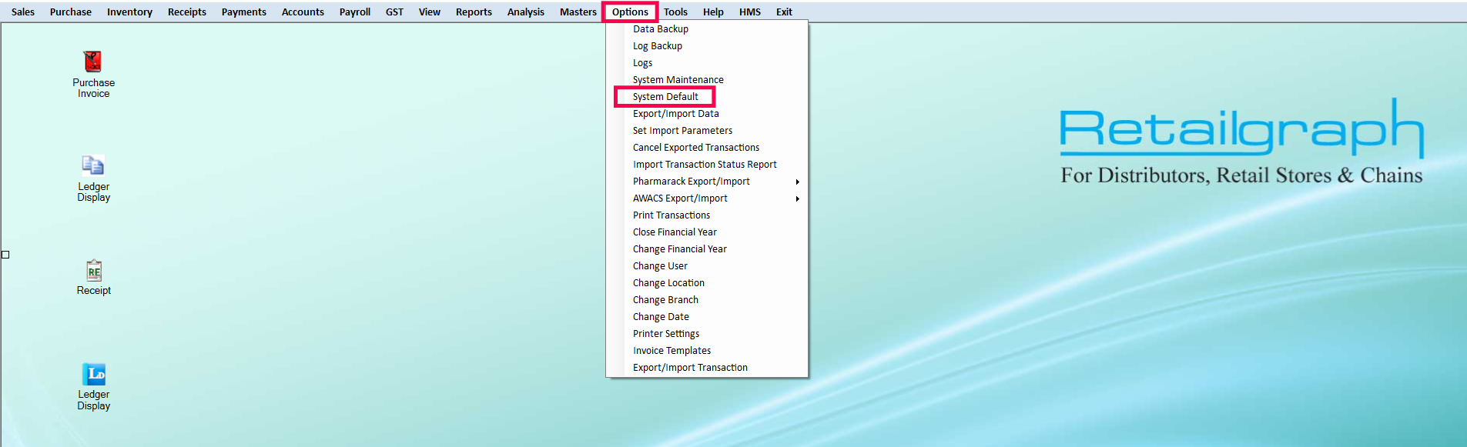Open the blue LD Ledger Display icon
Viewport: 1467px width, 447px height.
pos(93,386)
